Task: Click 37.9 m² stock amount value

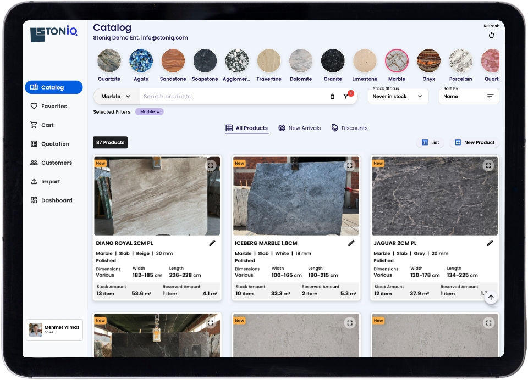Action: [x=419, y=294]
